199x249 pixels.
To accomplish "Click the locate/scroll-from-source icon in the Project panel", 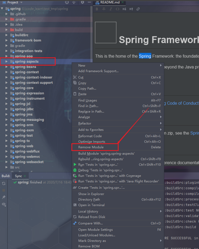I will (x=67, y=2).
